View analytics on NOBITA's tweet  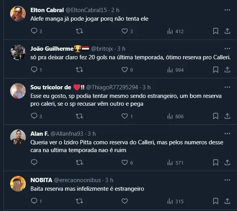coord(170,201)
